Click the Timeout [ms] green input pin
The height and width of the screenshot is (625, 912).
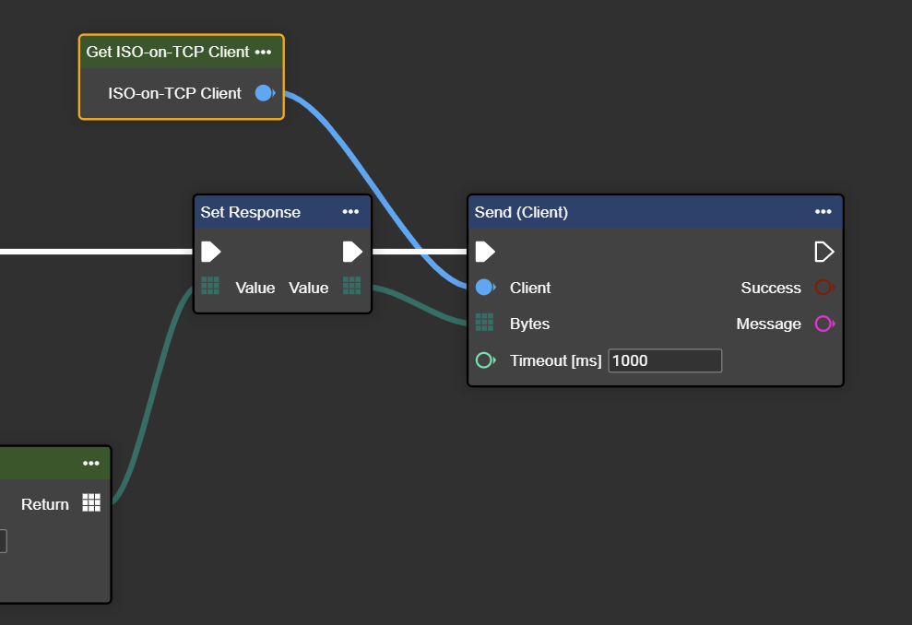[485, 360]
